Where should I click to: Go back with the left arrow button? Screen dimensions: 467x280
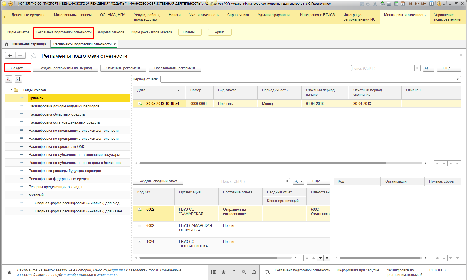10,56
